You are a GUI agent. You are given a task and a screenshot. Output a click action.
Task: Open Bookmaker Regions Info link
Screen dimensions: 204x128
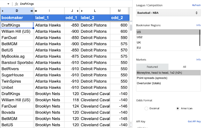(198, 25)
